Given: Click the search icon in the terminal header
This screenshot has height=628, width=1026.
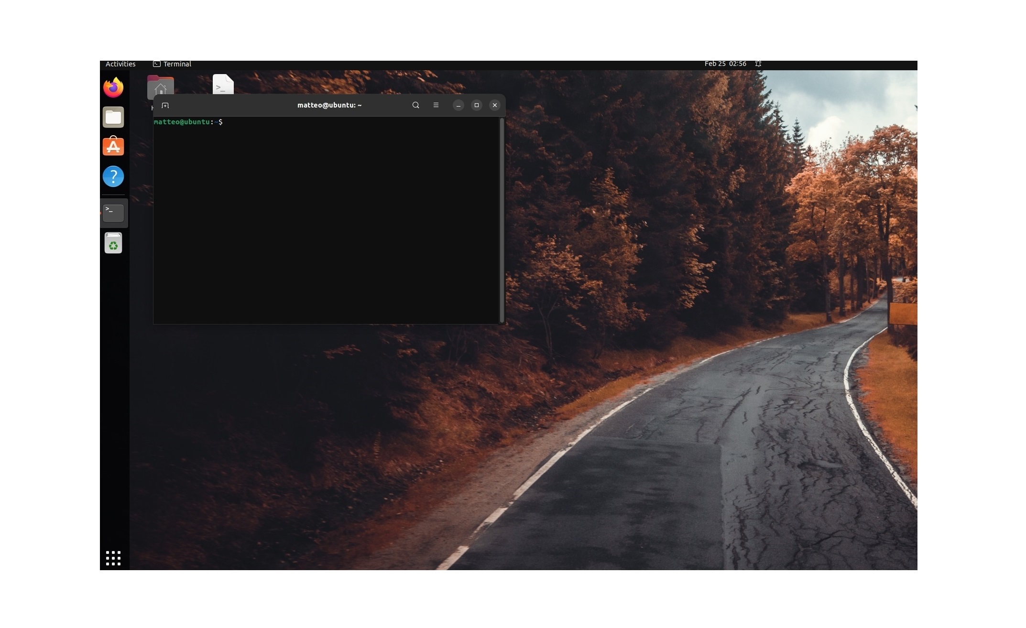Looking at the screenshot, I should 415,105.
